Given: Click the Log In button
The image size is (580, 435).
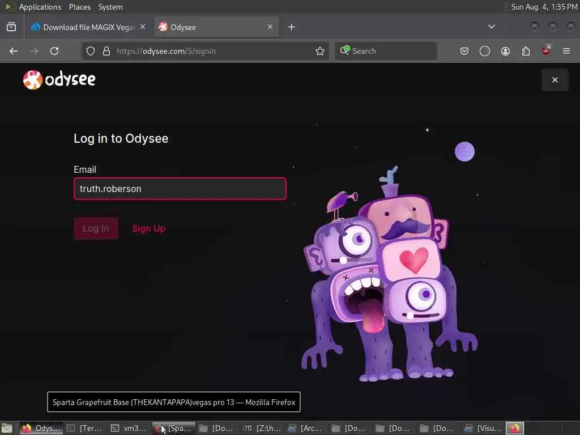Looking at the screenshot, I should coord(96,228).
